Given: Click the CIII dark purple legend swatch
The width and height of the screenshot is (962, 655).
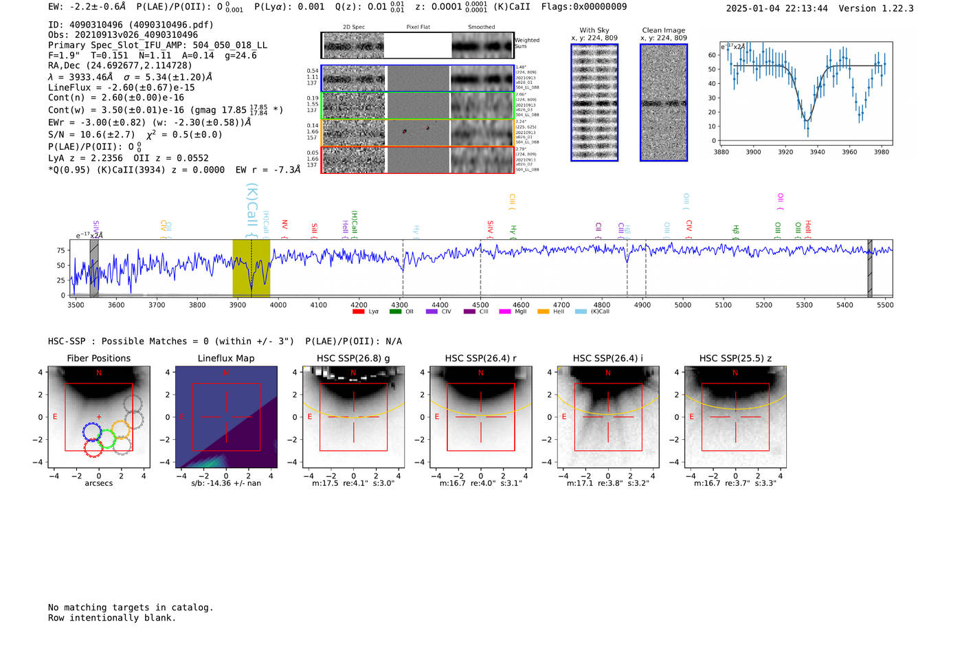Looking at the screenshot, I should click(469, 311).
